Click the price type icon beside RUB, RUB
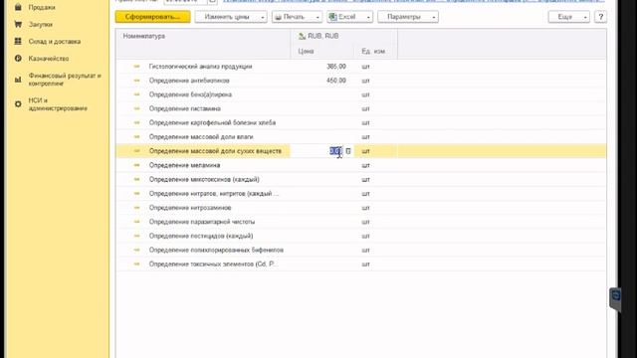This screenshot has height=358, width=637. pos(302,36)
